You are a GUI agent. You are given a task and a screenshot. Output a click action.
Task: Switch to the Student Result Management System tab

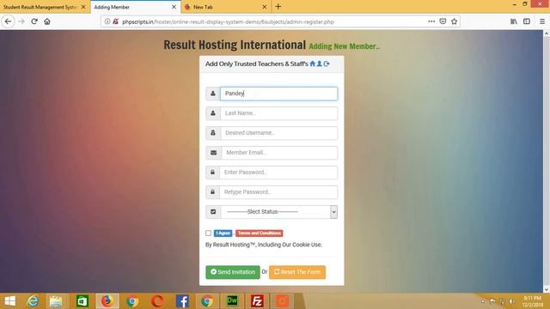[x=40, y=7]
